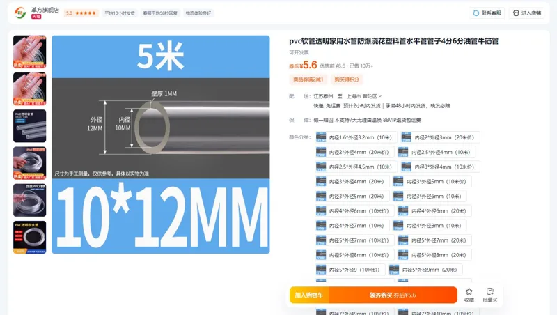Select the first product thumbnail with hand holding tube
The image size is (557, 315).
[30, 52]
